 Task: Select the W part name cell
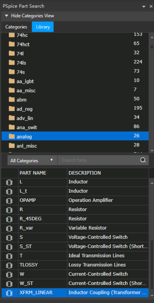(43, 274)
